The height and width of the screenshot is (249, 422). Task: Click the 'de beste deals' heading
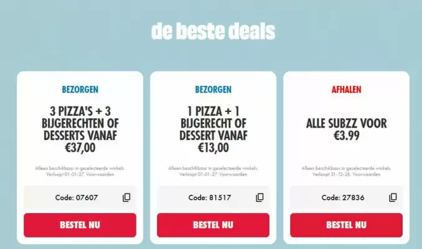click(x=212, y=31)
